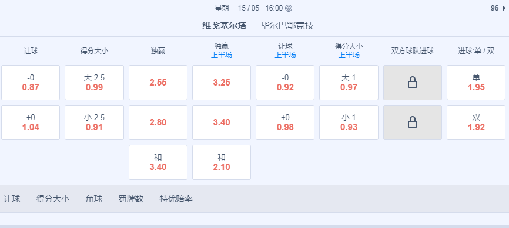
Task: Pick over 2.5 goals at 0.99
Action: click(x=94, y=83)
